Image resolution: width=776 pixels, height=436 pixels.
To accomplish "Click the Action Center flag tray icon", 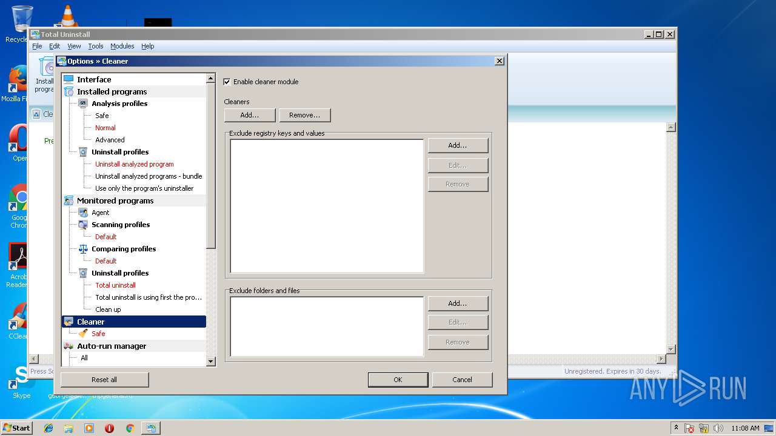I will point(689,428).
